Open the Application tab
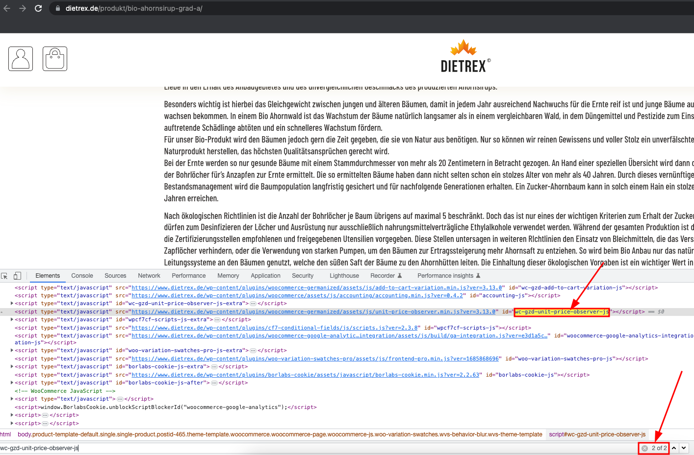 pos(266,276)
